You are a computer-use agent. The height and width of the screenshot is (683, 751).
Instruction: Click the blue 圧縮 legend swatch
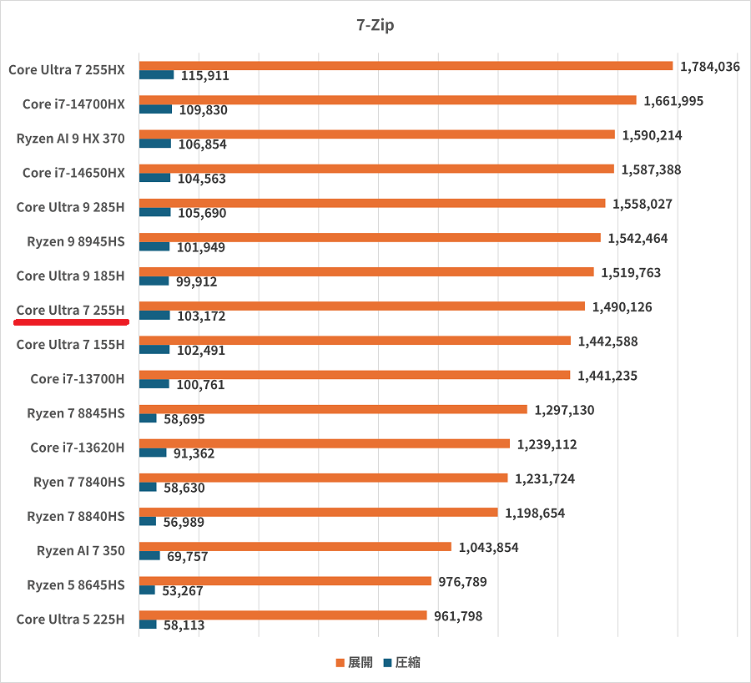tap(387, 663)
